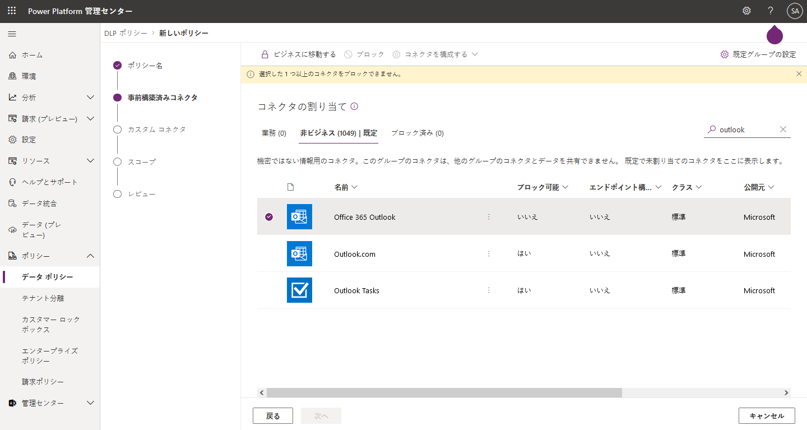Click the scrollbar left arrow
Viewport: 807px width, 430px height.
click(262, 392)
